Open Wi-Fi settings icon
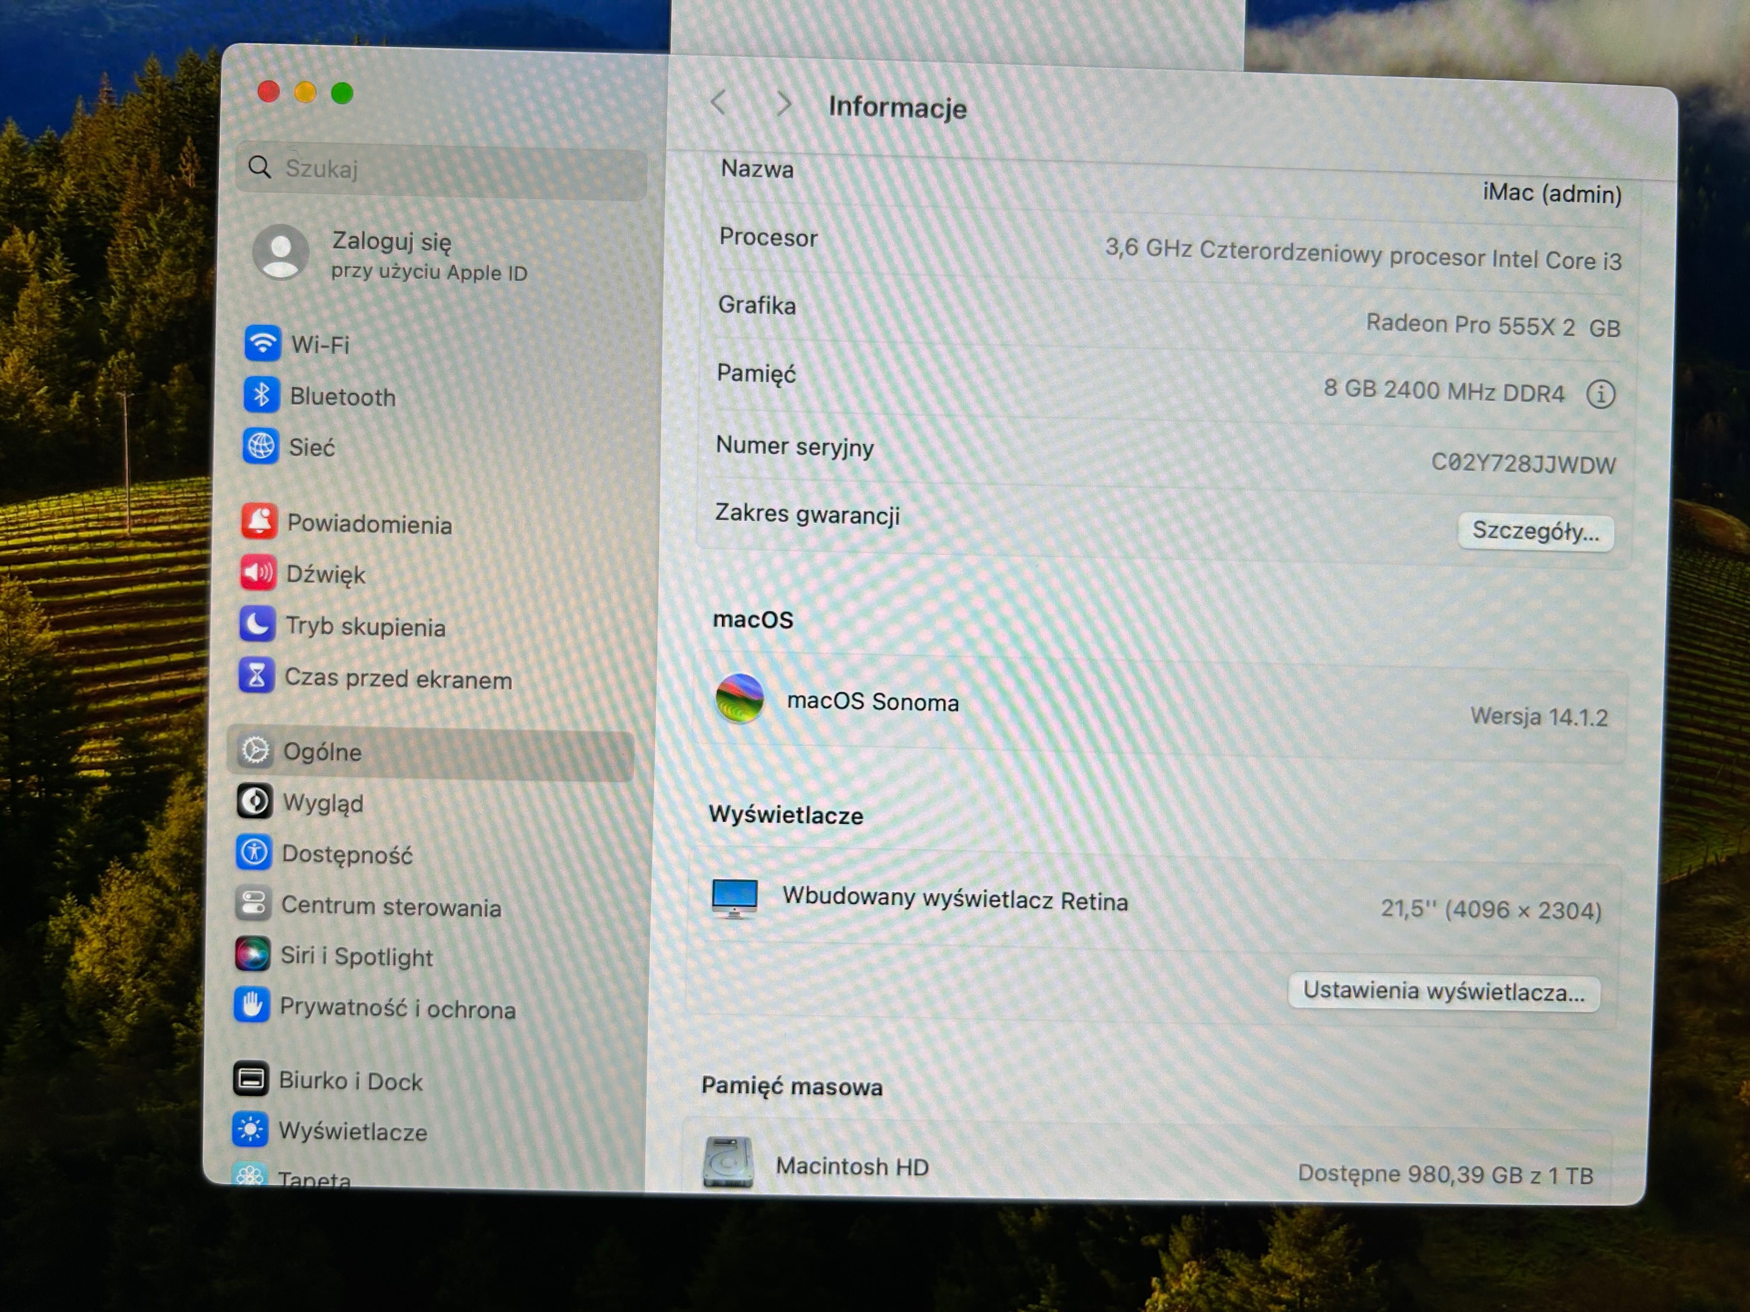This screenshot has width=1750, height=1312. (x=262, y=343)
